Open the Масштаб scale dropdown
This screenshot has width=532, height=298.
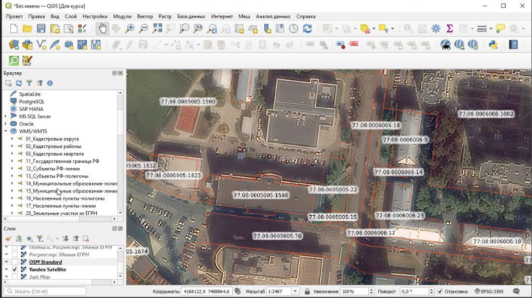point(295,292)
